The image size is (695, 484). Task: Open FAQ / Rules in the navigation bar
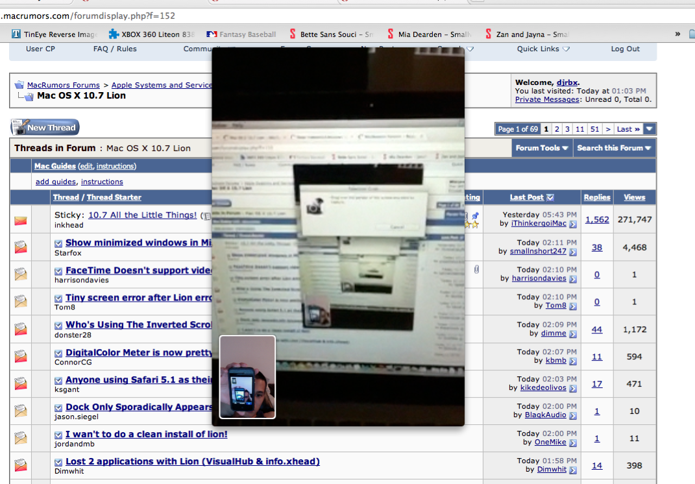pos(115,49)
